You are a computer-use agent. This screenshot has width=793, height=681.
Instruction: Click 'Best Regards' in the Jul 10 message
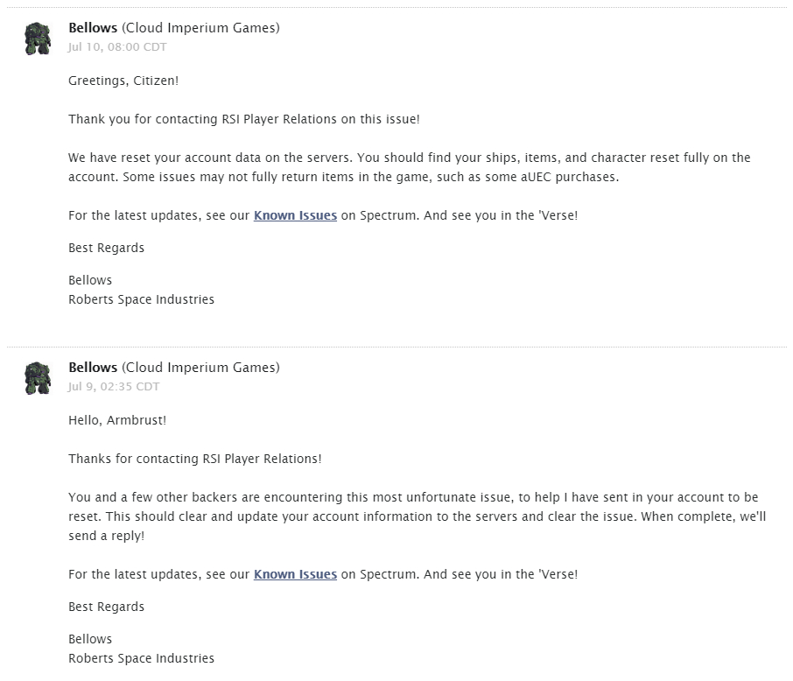(x=106, y=248)
